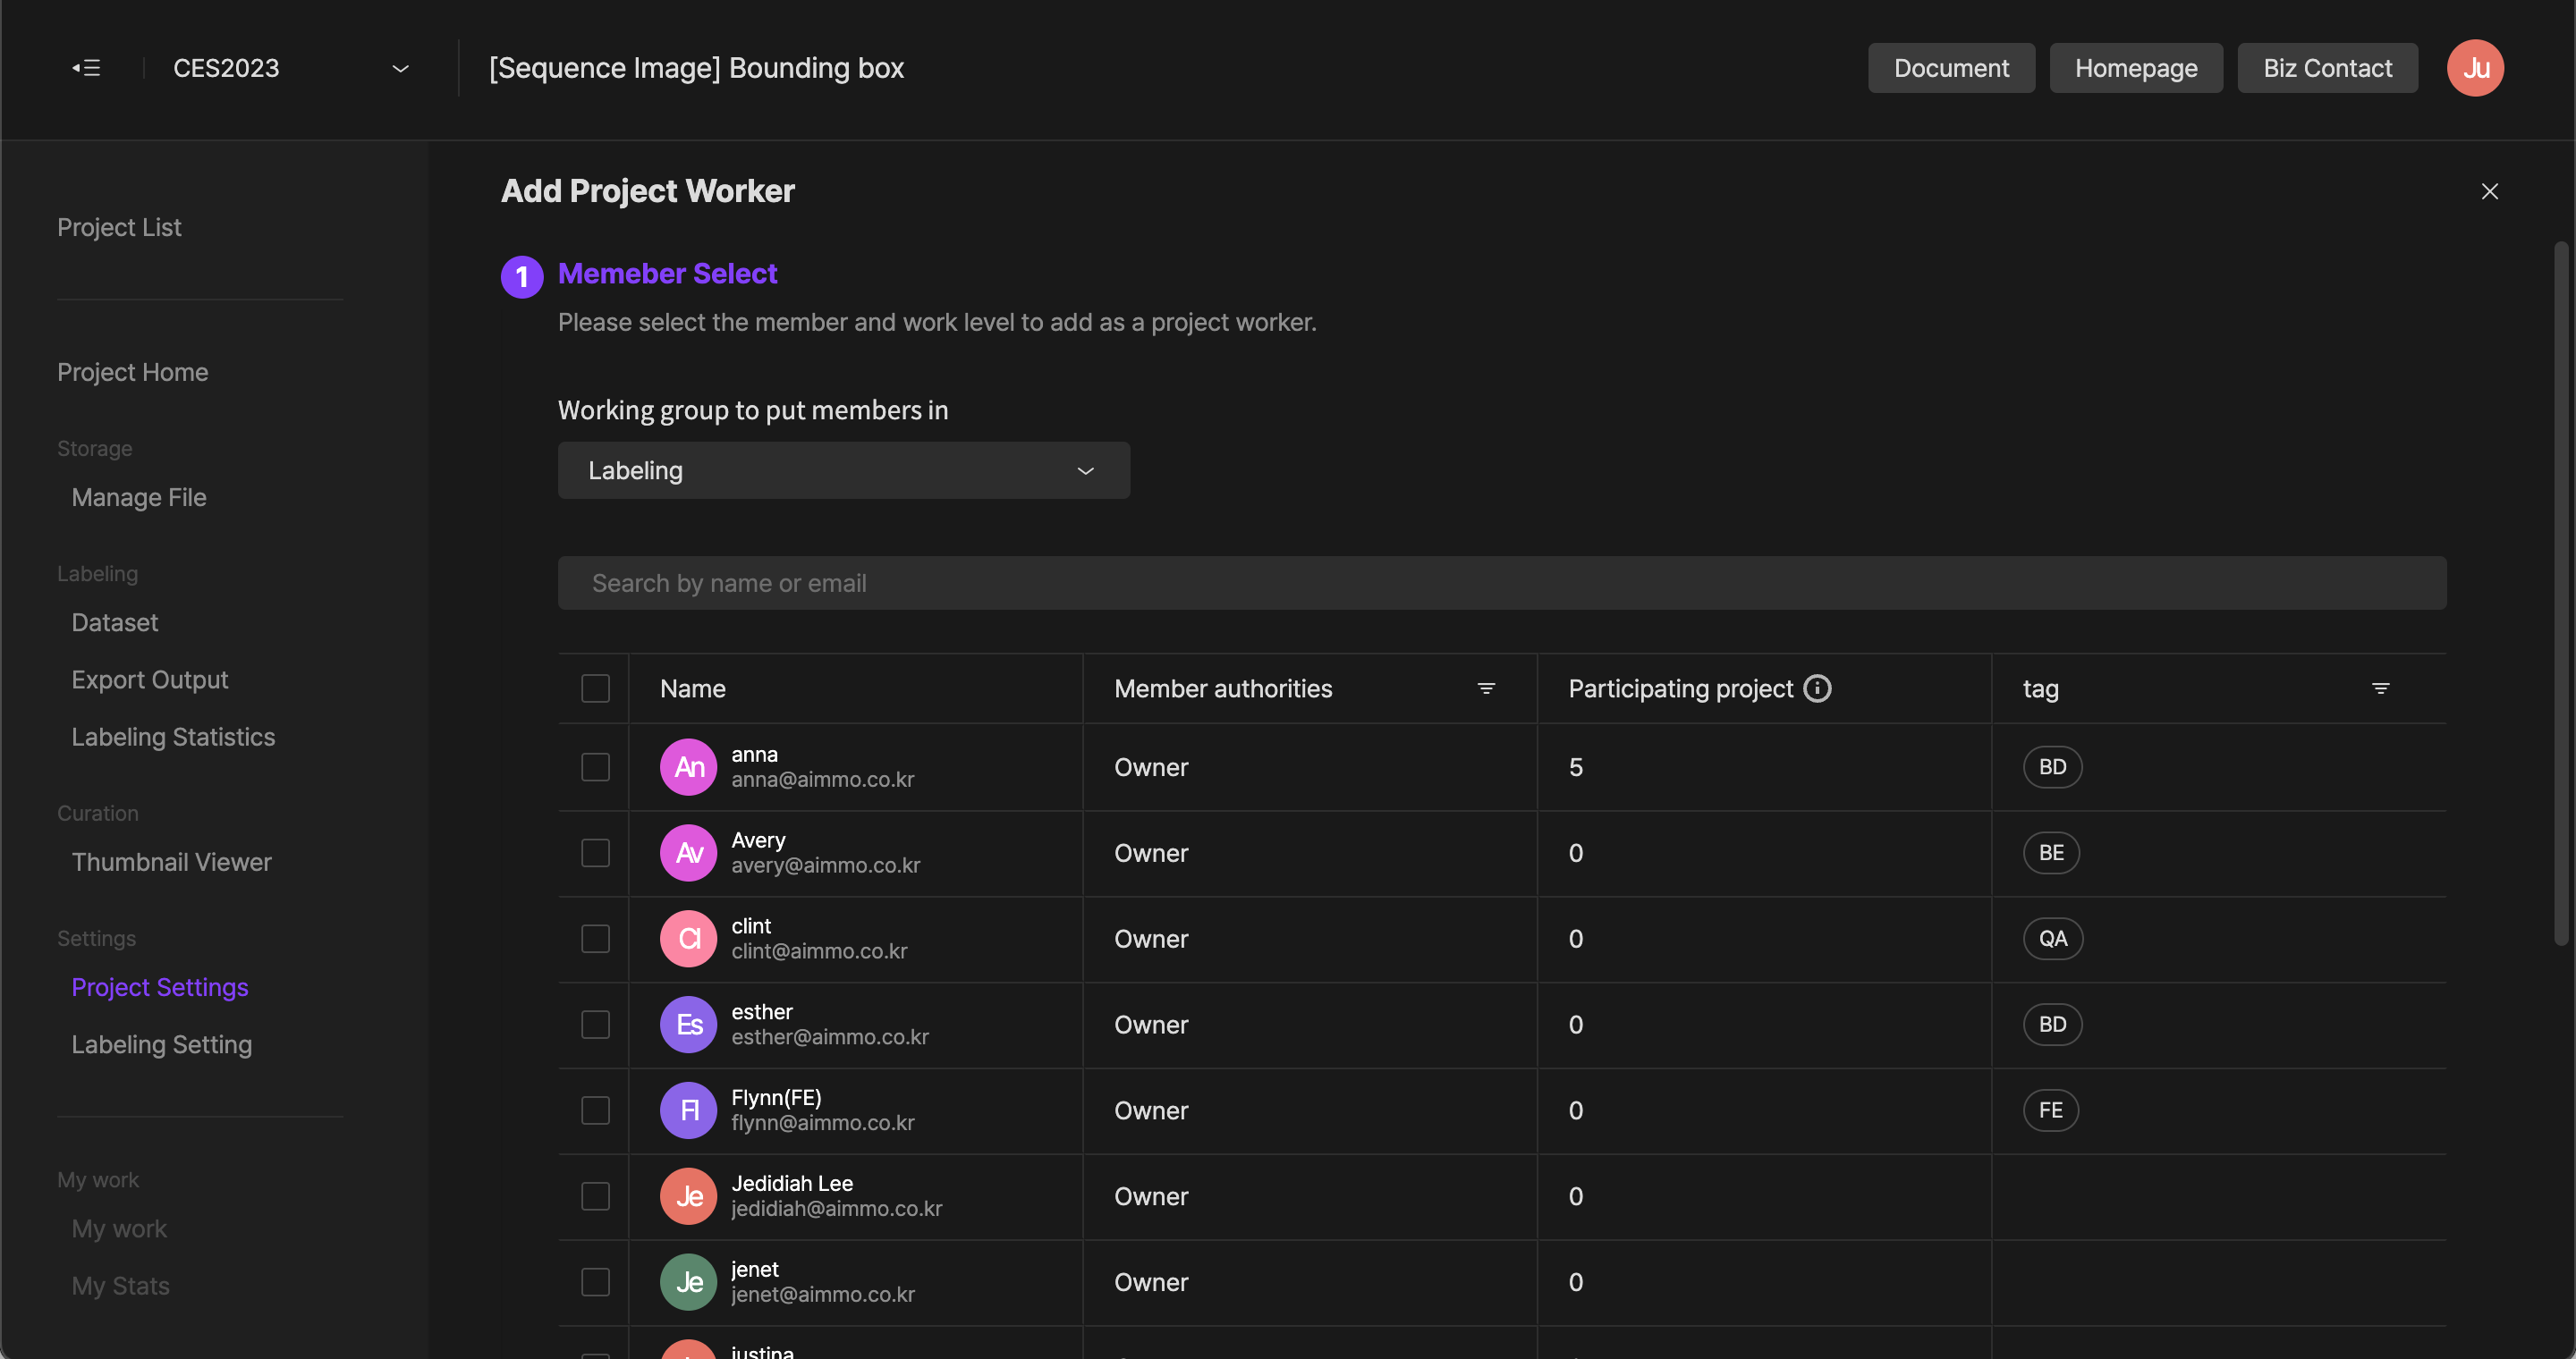Focus the search by name or email field
This screenshot has width=2576, height=1359.
(1501, 583)
